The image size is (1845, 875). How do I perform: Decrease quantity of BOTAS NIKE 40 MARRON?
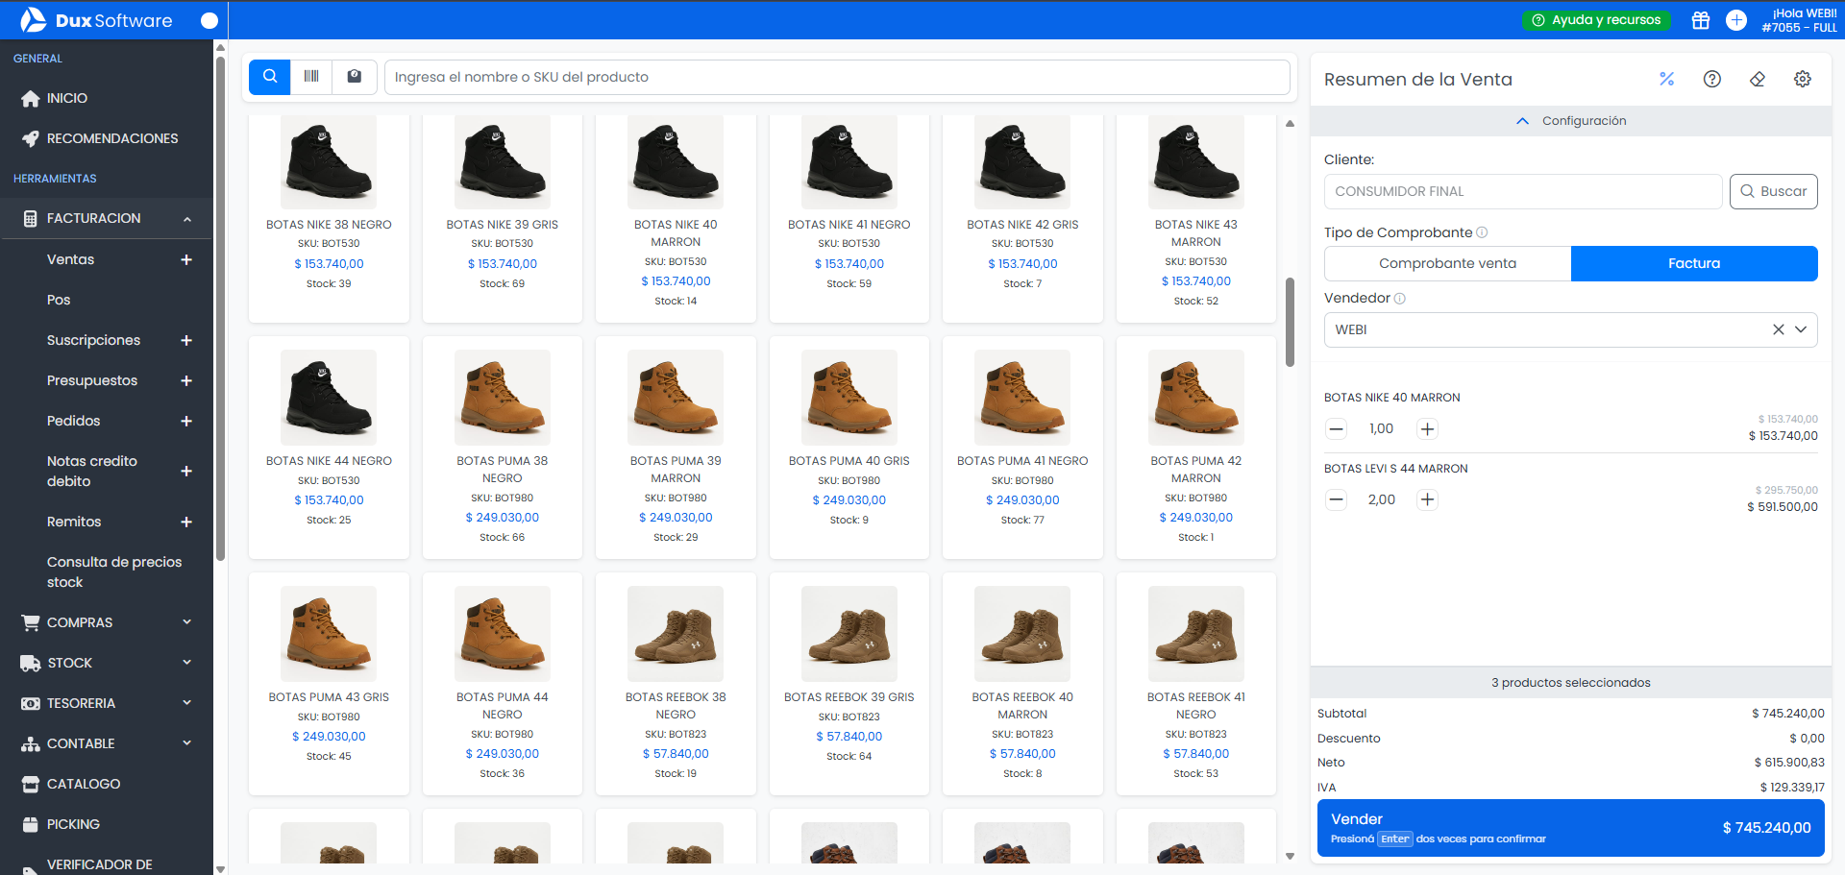pyautogui.click(x=1336, y=429)
